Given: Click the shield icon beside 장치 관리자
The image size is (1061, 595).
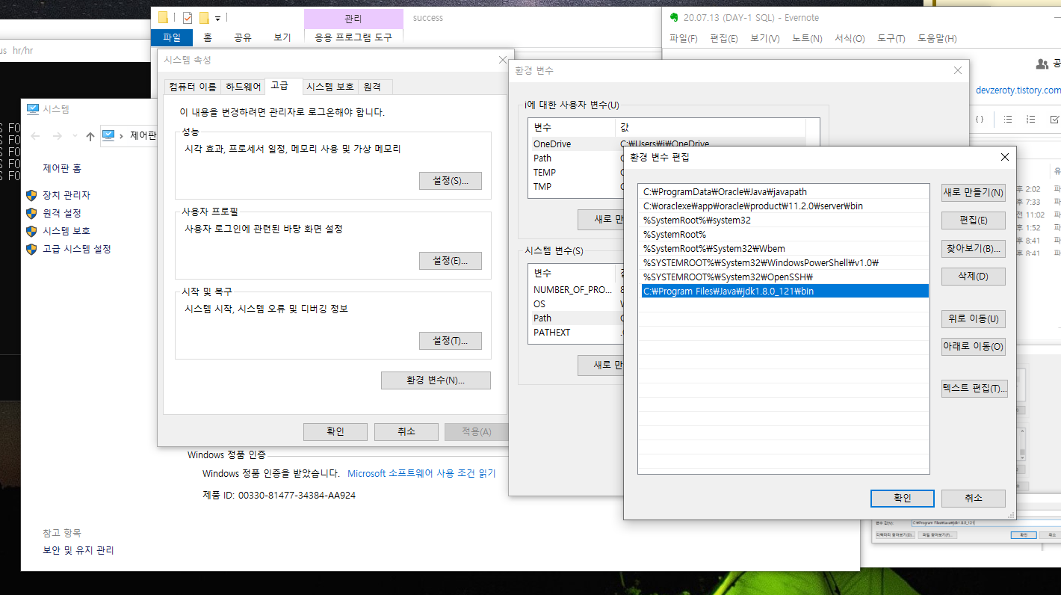Looking at the screenshot, I should 31,195.
